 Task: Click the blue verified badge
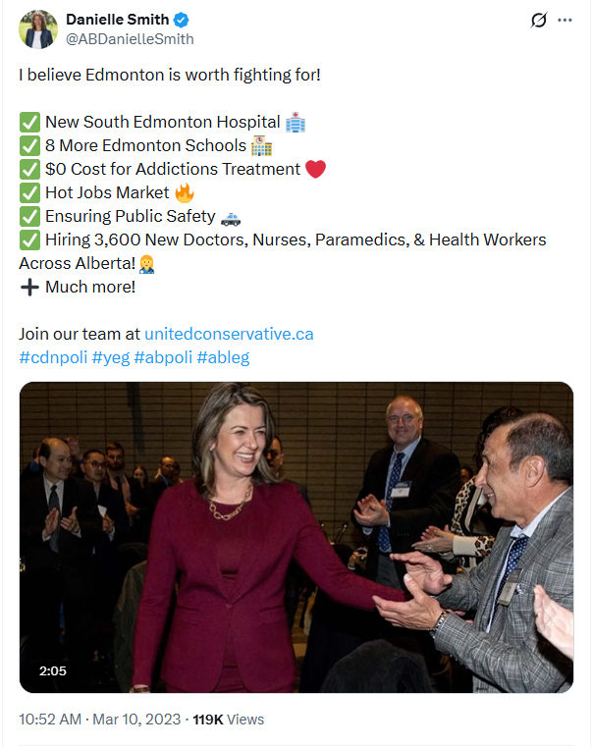coord(181,20)
